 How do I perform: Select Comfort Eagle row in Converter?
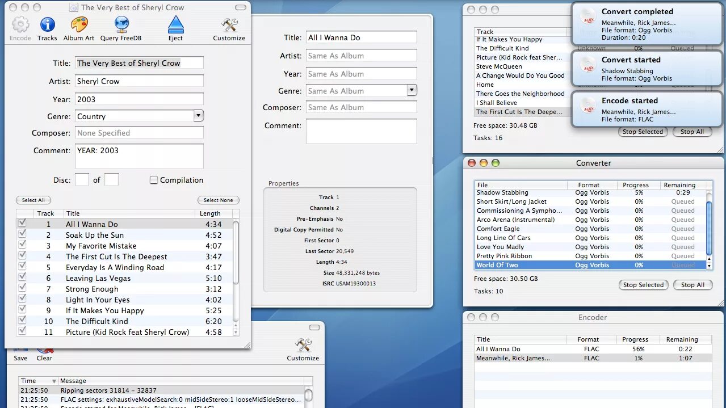[590, 229]
